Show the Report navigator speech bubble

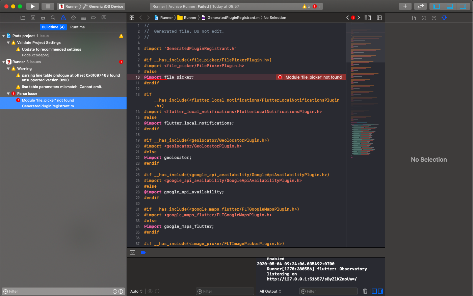pyautogui.click(x=103, y=18)
